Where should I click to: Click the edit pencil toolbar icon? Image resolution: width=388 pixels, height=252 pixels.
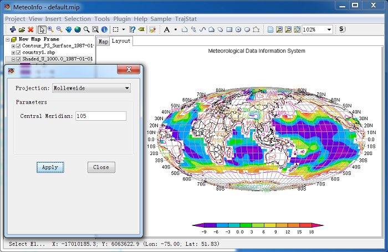coord(152,29)
